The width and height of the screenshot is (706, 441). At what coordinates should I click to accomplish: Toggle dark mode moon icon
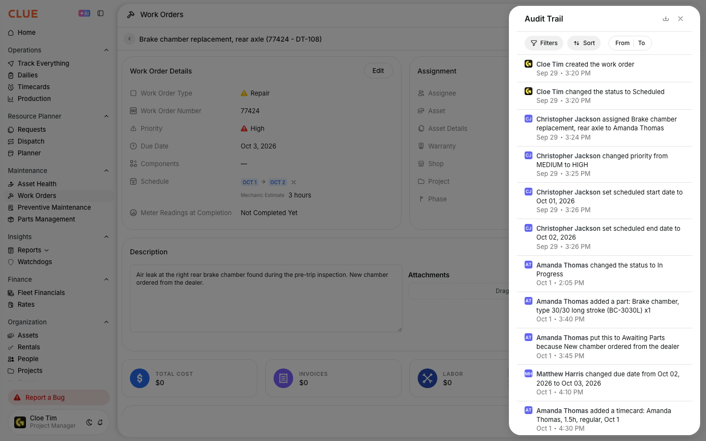[89, 422]
